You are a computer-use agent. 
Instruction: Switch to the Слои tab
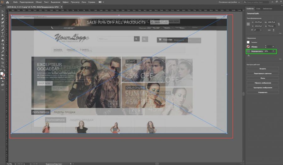[x=258, y=9]
